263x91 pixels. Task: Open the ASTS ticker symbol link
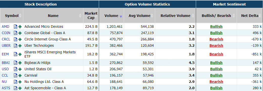tap(6, 88)
